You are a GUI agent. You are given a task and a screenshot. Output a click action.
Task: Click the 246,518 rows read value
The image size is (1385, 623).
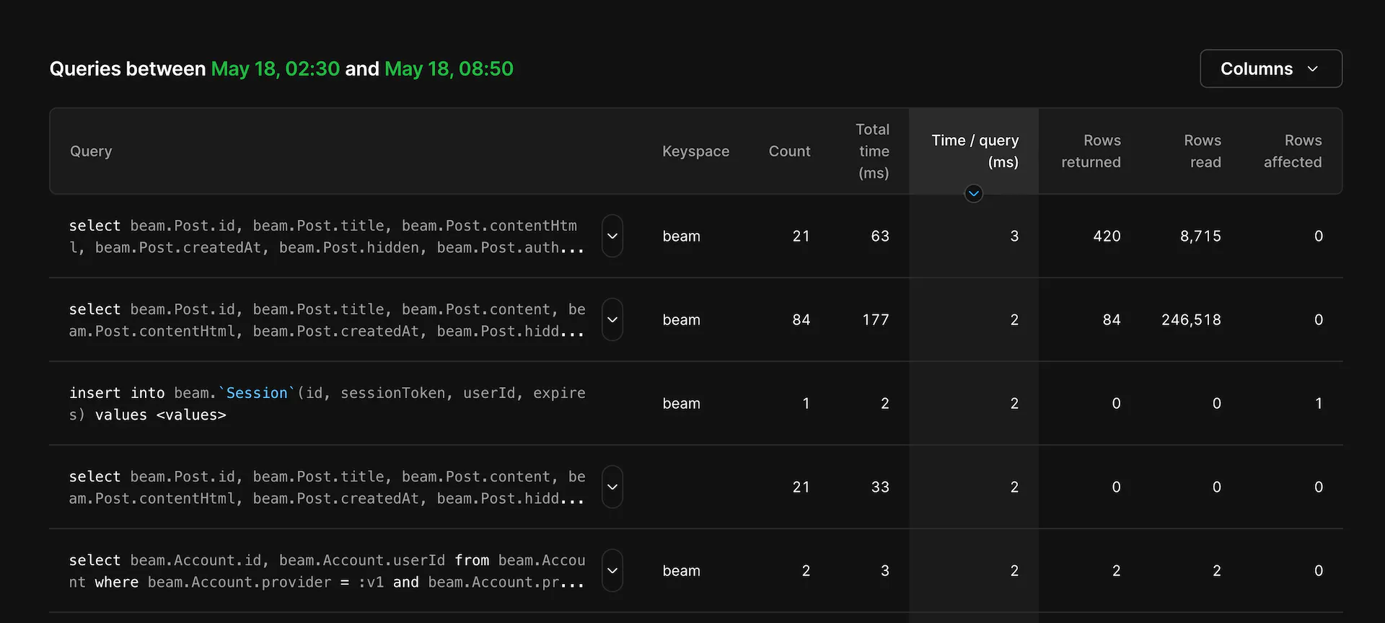tap(1191, 319)
